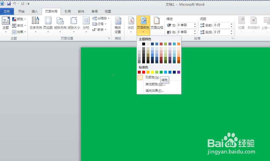Open the 行号 line numbers dropdown
Image resolution: width=270 pixels, height=161 pixels.
click(x=100, y=24)
